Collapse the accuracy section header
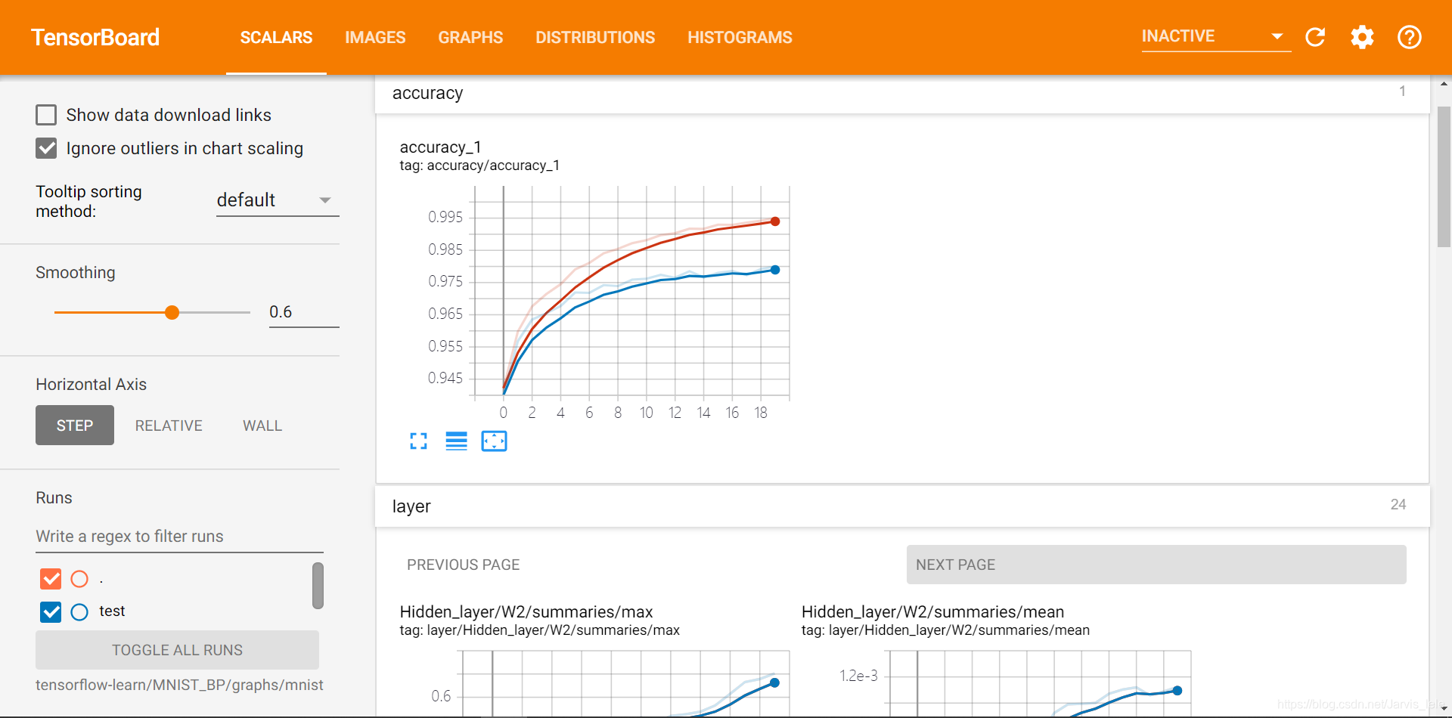Screen dimensions: 1452x718 tap(901, 94)
